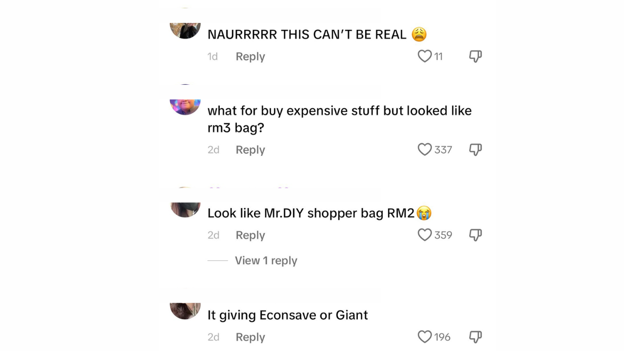Dislike the rm3 bag comment

[x=475, y=150]
